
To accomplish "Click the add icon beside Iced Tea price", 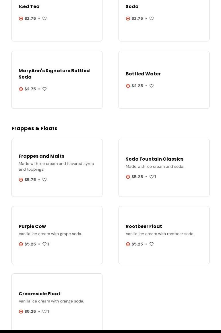I will pos(21,18).
